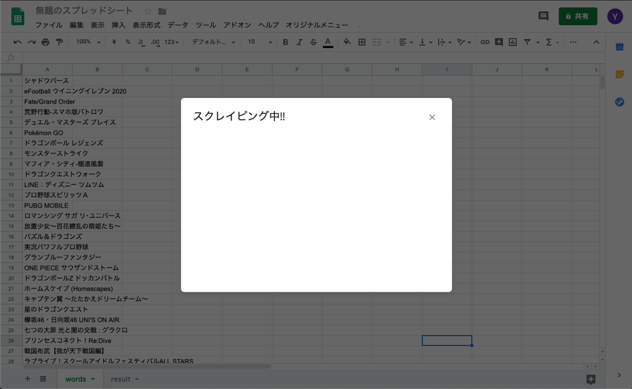Open the 123 number format dropdown
The width and height of the screenshot is (632, 389).
point(171,42)
